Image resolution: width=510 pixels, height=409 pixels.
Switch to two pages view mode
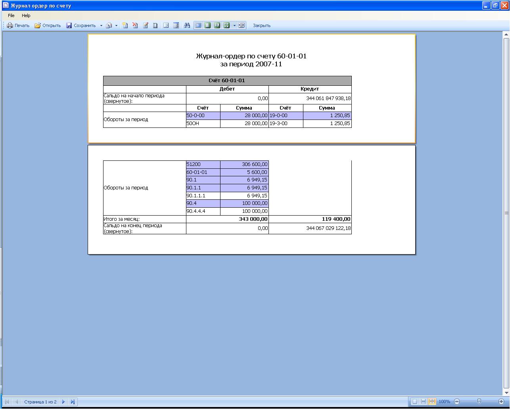click(x=217, y=25)
